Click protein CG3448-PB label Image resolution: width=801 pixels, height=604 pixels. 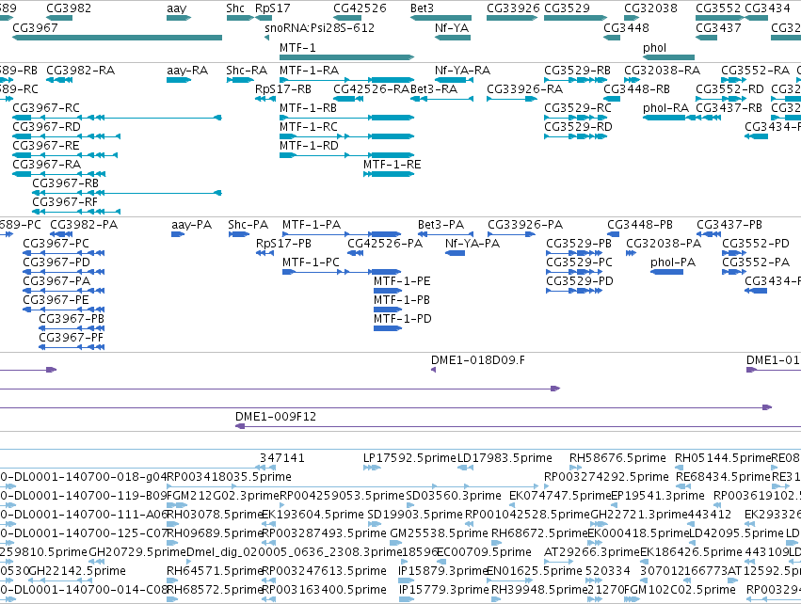point(640,225)
